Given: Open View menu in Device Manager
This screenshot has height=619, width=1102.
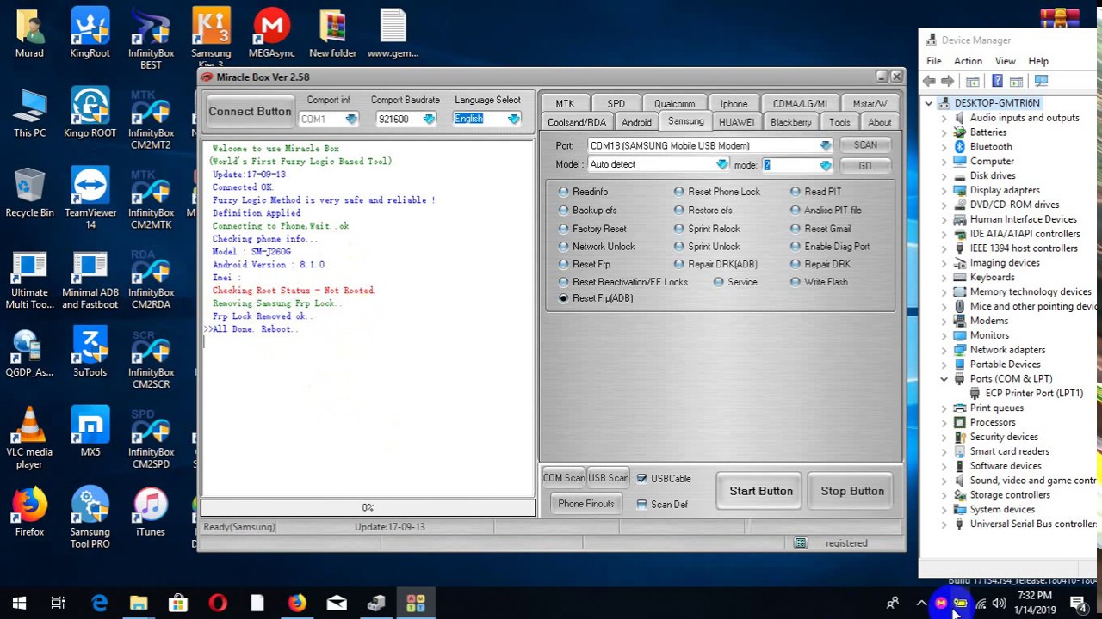Looking at the screenshot, I should tap(1005, 61).
